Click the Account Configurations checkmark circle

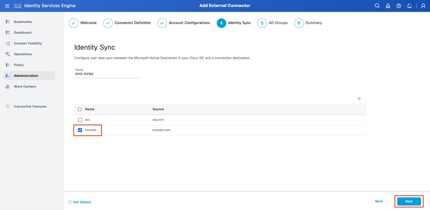point(162,23)
